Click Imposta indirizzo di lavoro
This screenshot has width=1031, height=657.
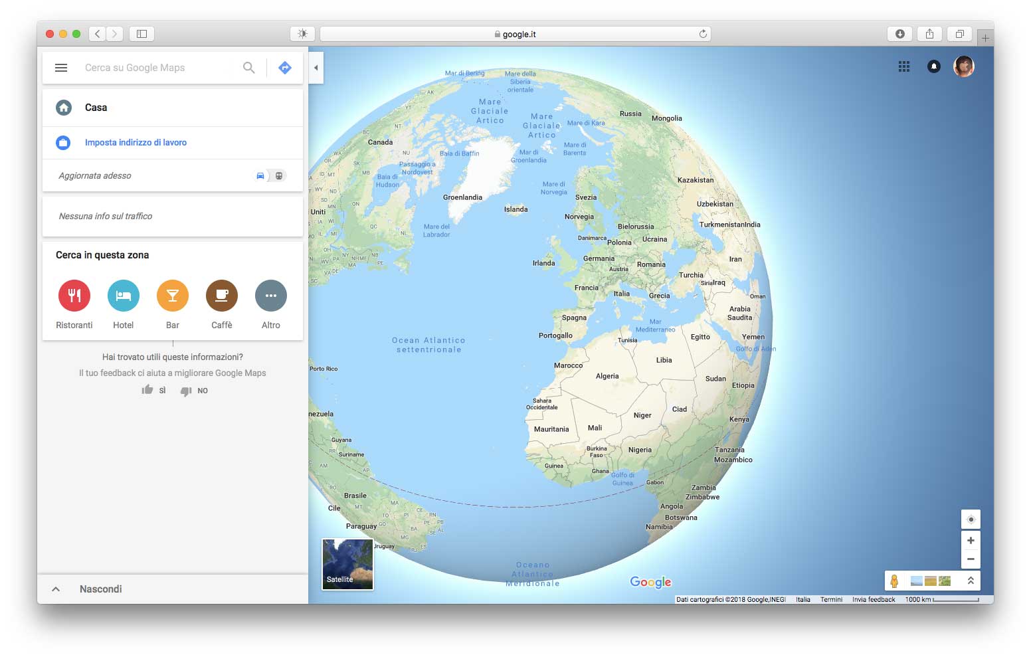pyautogui.click(x=136, y=142)
